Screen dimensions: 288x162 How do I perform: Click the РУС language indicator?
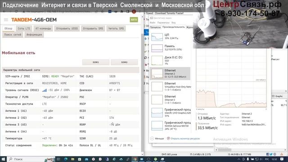pyautogui.click(x=267, y=159)
